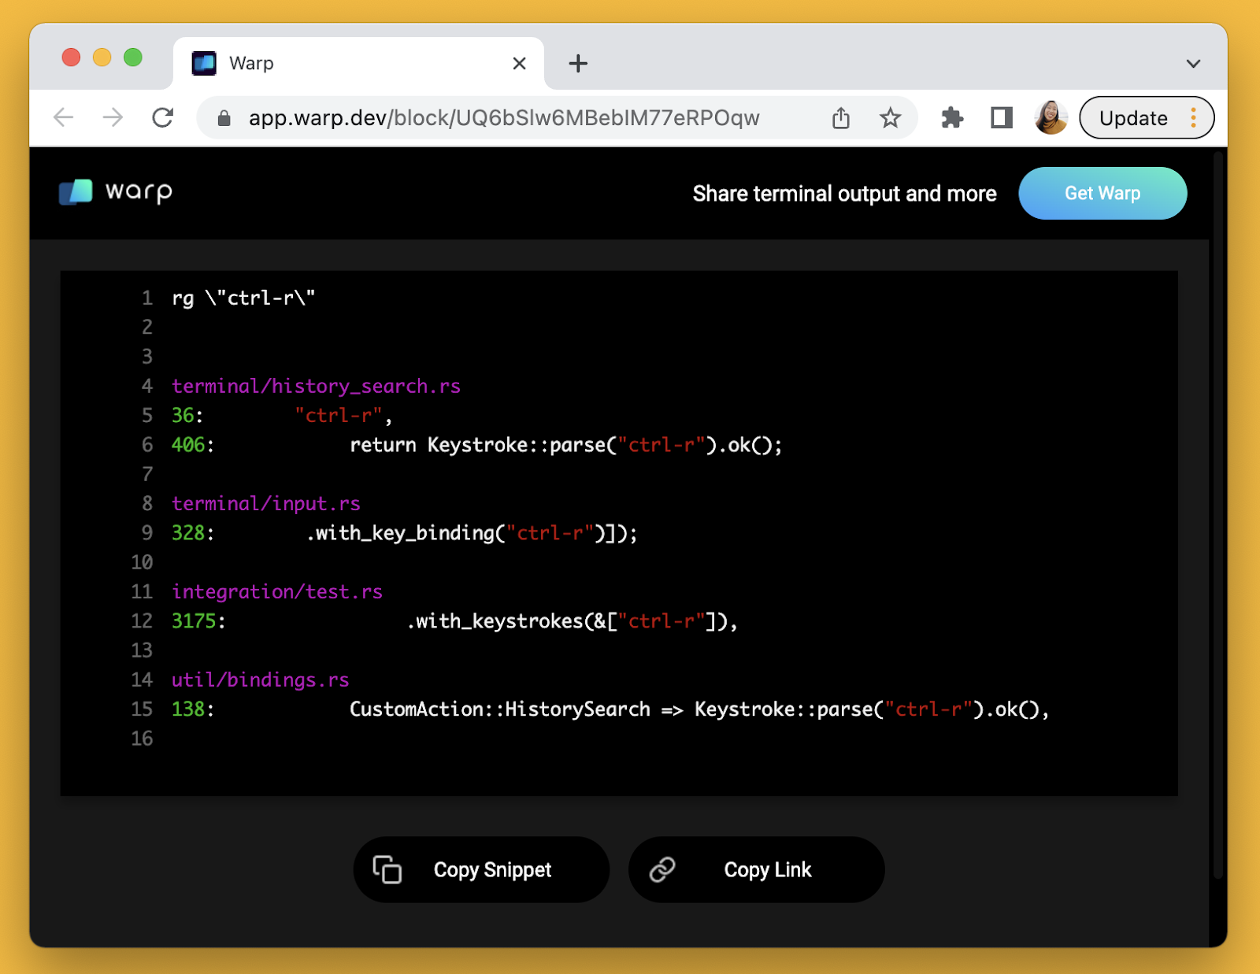
Task: Click the Warp logo in the header
Action: tap(115, 191)
